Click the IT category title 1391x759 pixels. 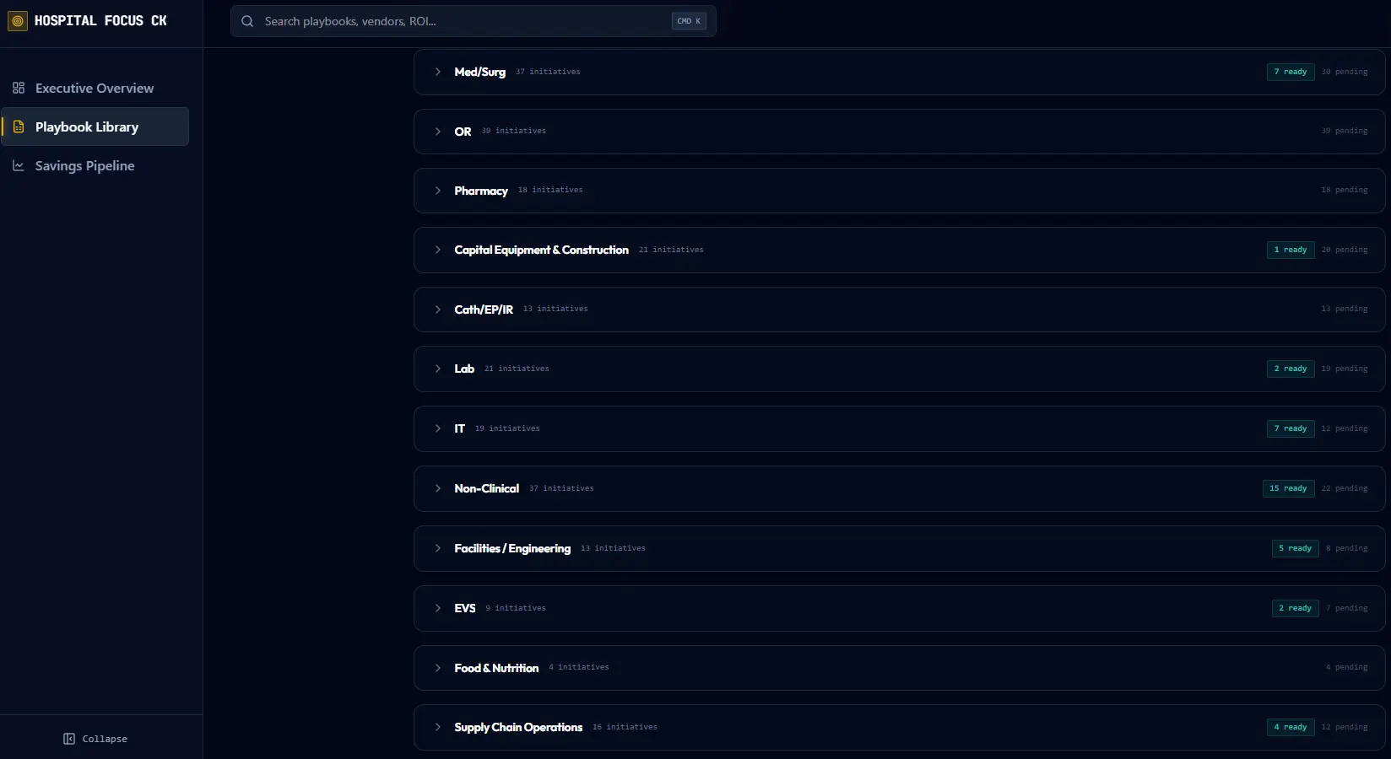[x=459, y=428]
